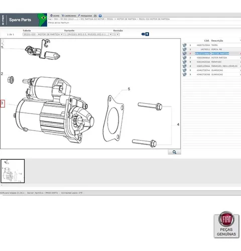Viewport: 241px width, 251px height.
Task: Expand the Variante dropdown
Action: tap(88, 34)
